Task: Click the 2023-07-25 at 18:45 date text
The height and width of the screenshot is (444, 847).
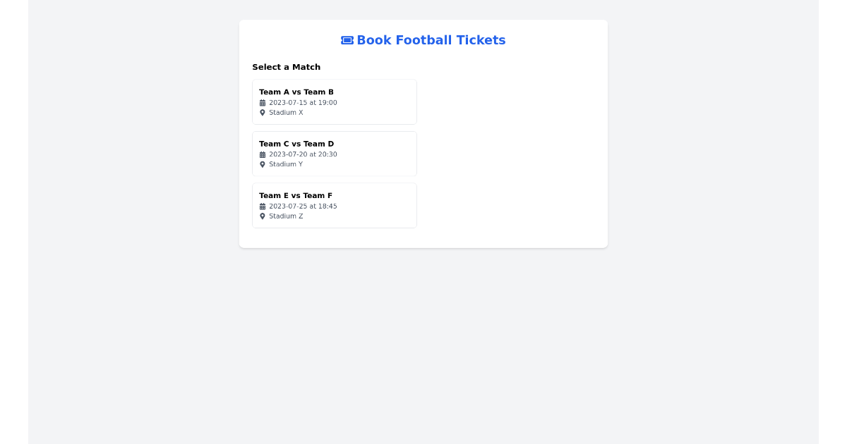Action: (303, 206)
